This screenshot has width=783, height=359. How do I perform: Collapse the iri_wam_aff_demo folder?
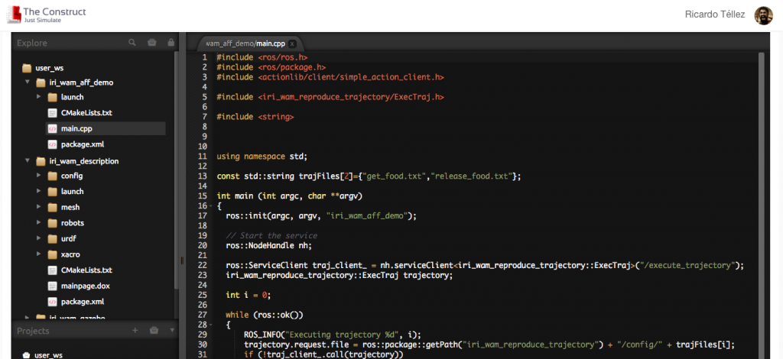(27, 82)
